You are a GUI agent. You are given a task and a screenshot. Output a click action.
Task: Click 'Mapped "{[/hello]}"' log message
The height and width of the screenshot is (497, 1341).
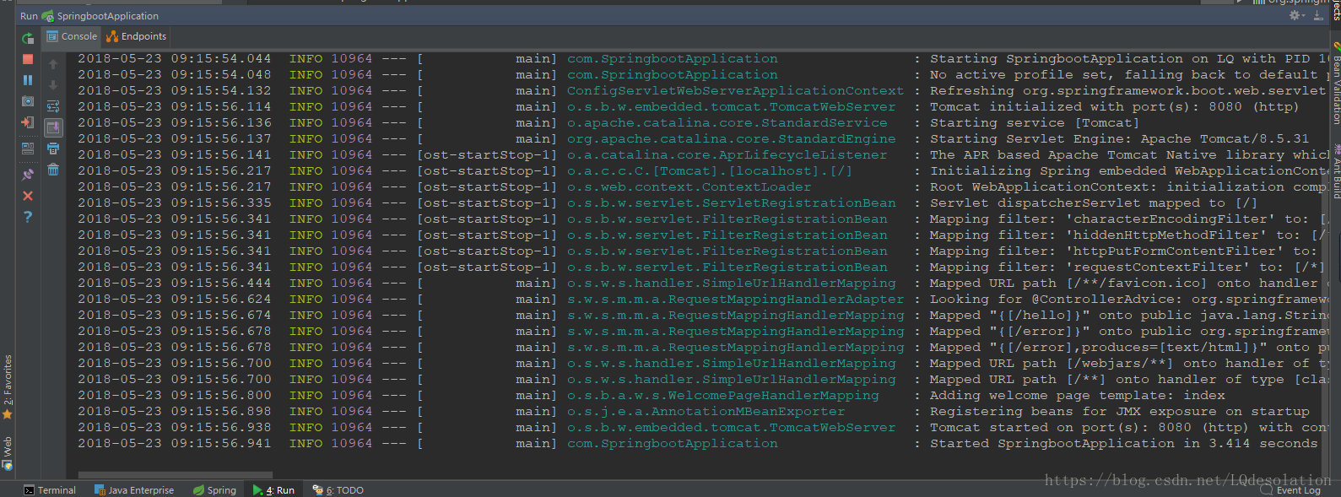click(1128, 316)
